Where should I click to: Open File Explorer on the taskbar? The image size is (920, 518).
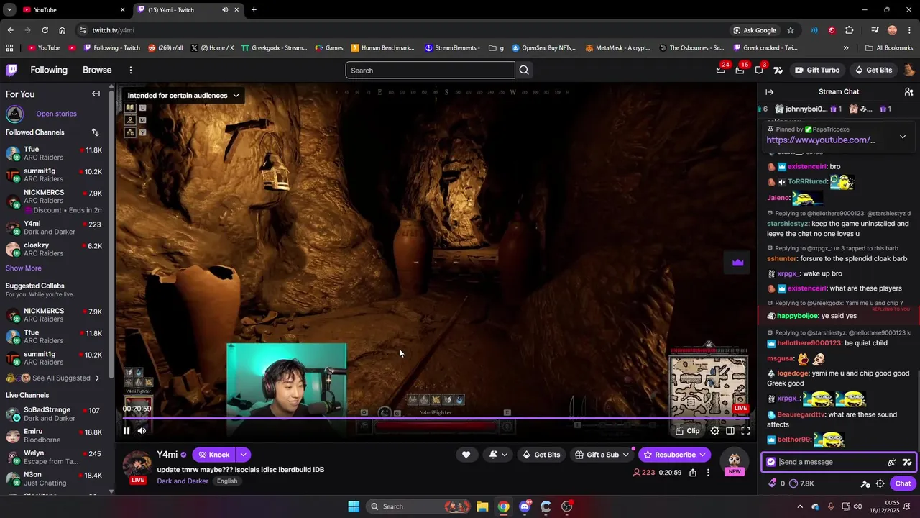(482, 506)
